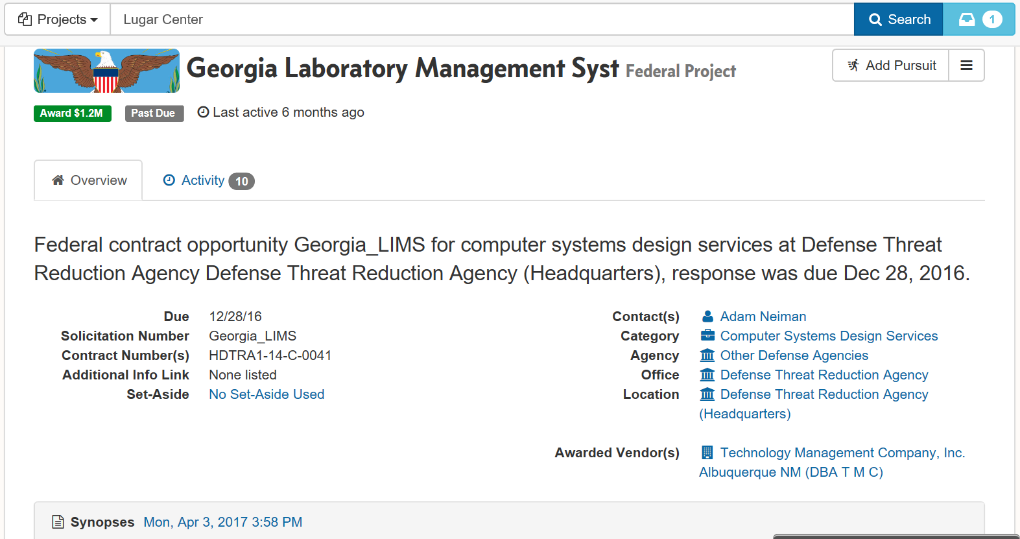
Task: Click the briefcase icon next to Category
Action: 707,336
